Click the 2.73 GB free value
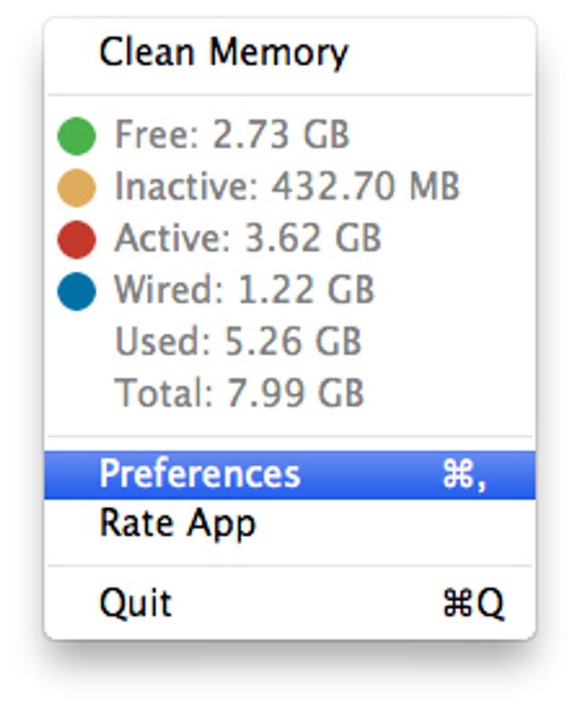 click(x=280, y=136)
